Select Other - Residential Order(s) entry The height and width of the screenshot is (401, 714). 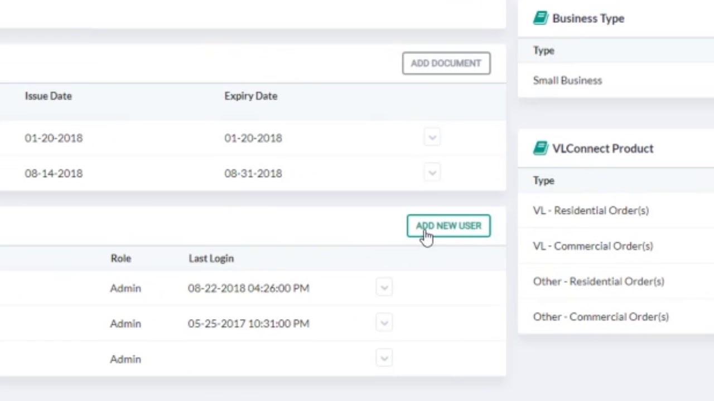tap(599, 281)
